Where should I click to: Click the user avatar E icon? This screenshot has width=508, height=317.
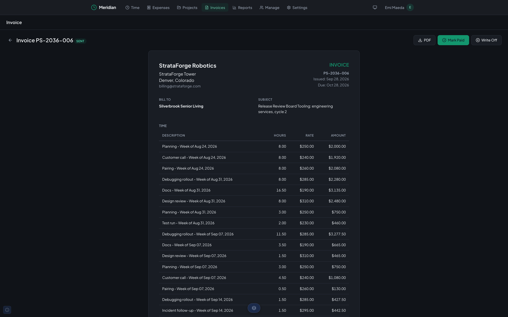click(x=410, y=7)
